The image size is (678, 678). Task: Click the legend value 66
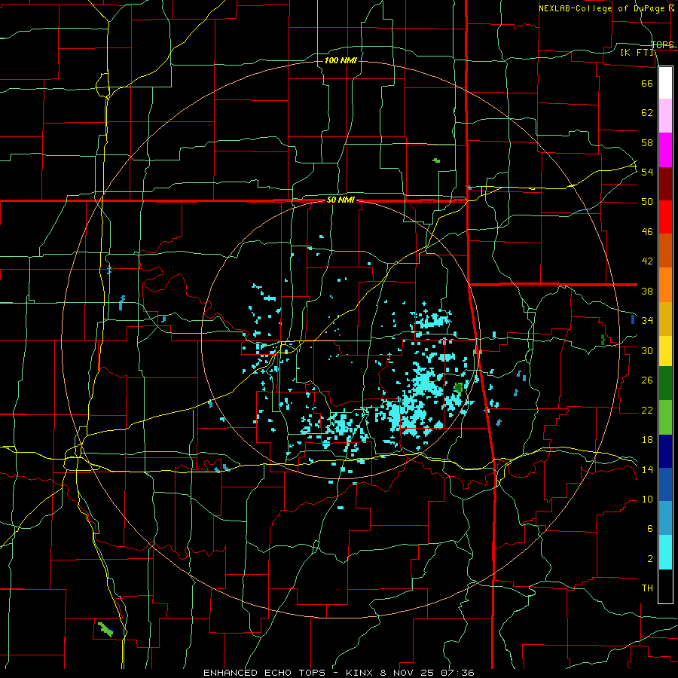[x=647, y=83]
